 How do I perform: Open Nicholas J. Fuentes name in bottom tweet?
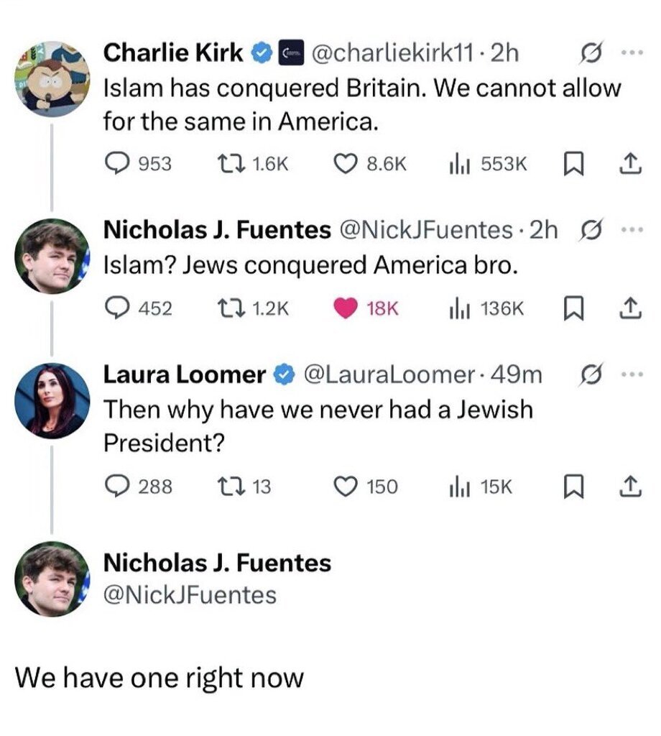(x=218, y=563)
